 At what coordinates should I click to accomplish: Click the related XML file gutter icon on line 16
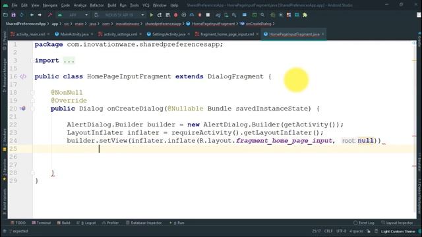pyautogui.click(x=23, y=76)
